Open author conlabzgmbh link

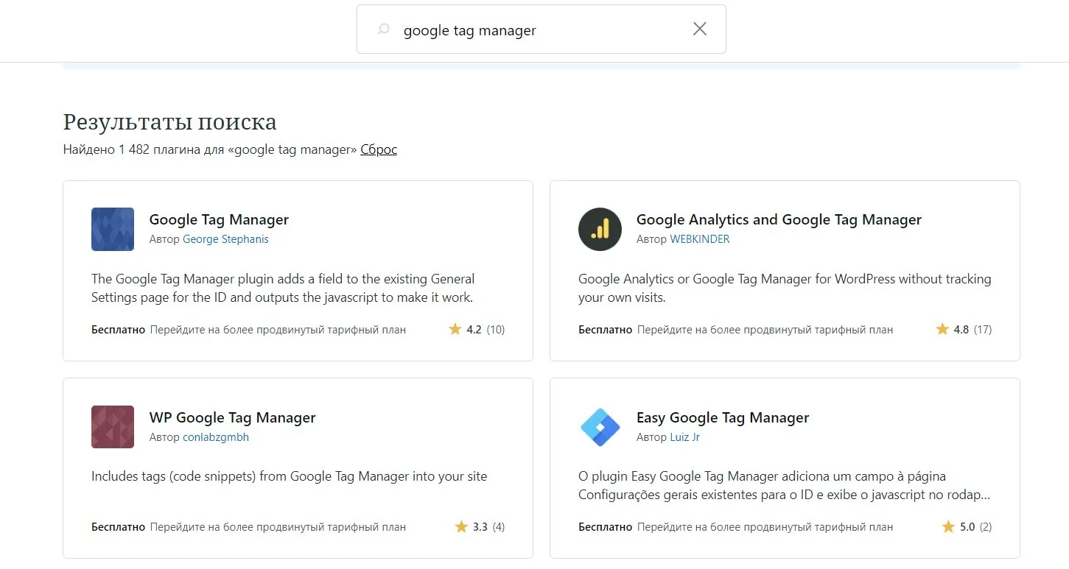pos(216,437)
